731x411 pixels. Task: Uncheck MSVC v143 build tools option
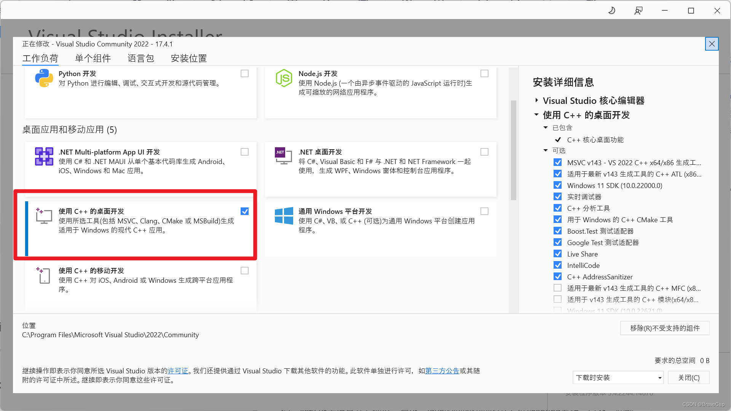[558, 162]
